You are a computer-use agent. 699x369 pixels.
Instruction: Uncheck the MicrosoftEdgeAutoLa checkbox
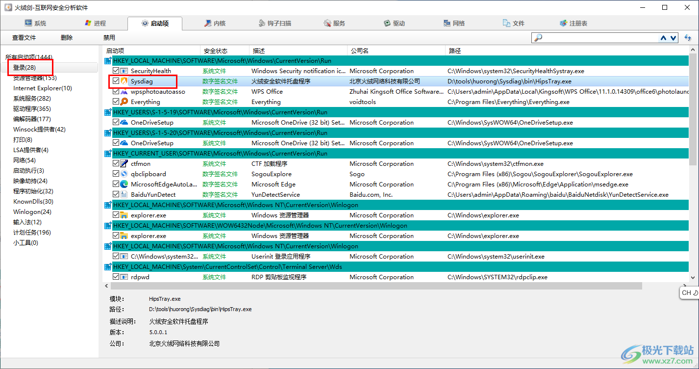point(116,184)
